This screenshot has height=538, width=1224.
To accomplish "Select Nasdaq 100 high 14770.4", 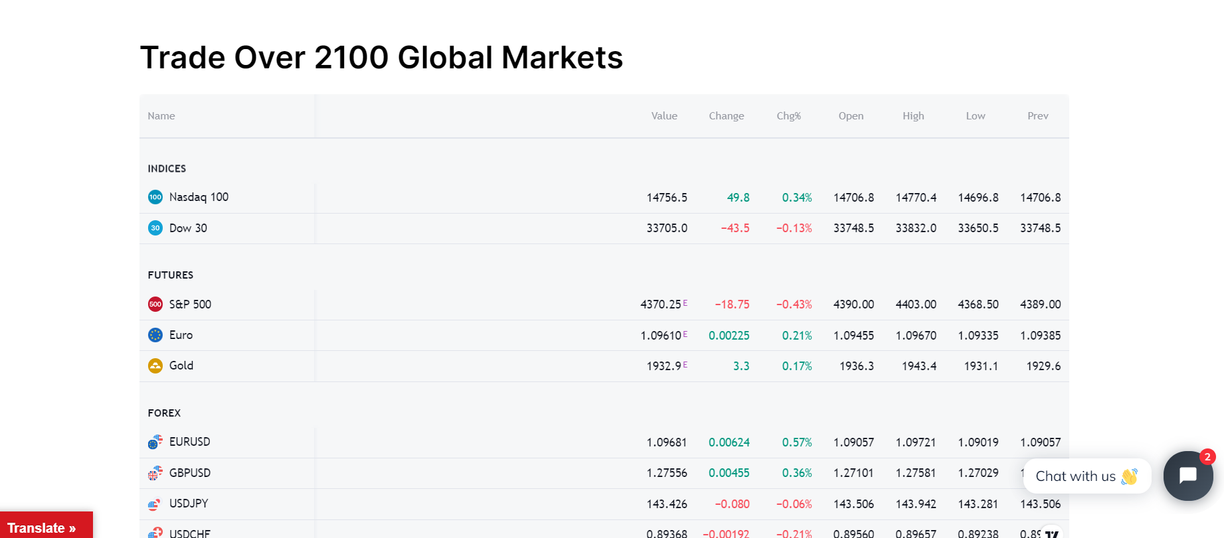I will (916, 198).
